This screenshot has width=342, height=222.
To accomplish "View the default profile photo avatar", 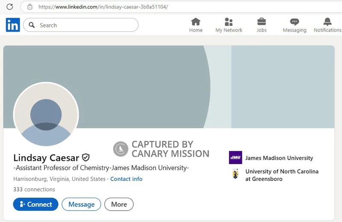I will pos(46,114).
